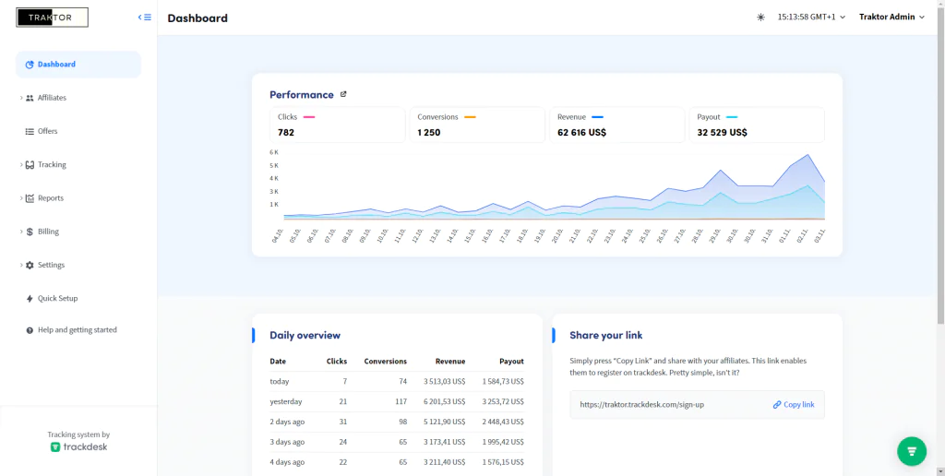The width and height of the screenshot is (945, 476).
Task: Click the Copy link button
Action: (793, 405)
